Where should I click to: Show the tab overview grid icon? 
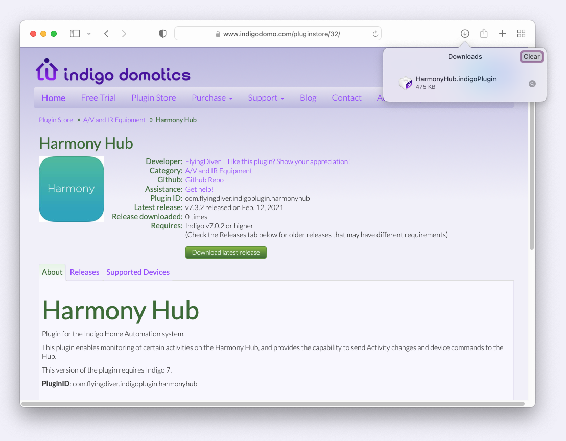pyautogui.click(x=521, y=34)
